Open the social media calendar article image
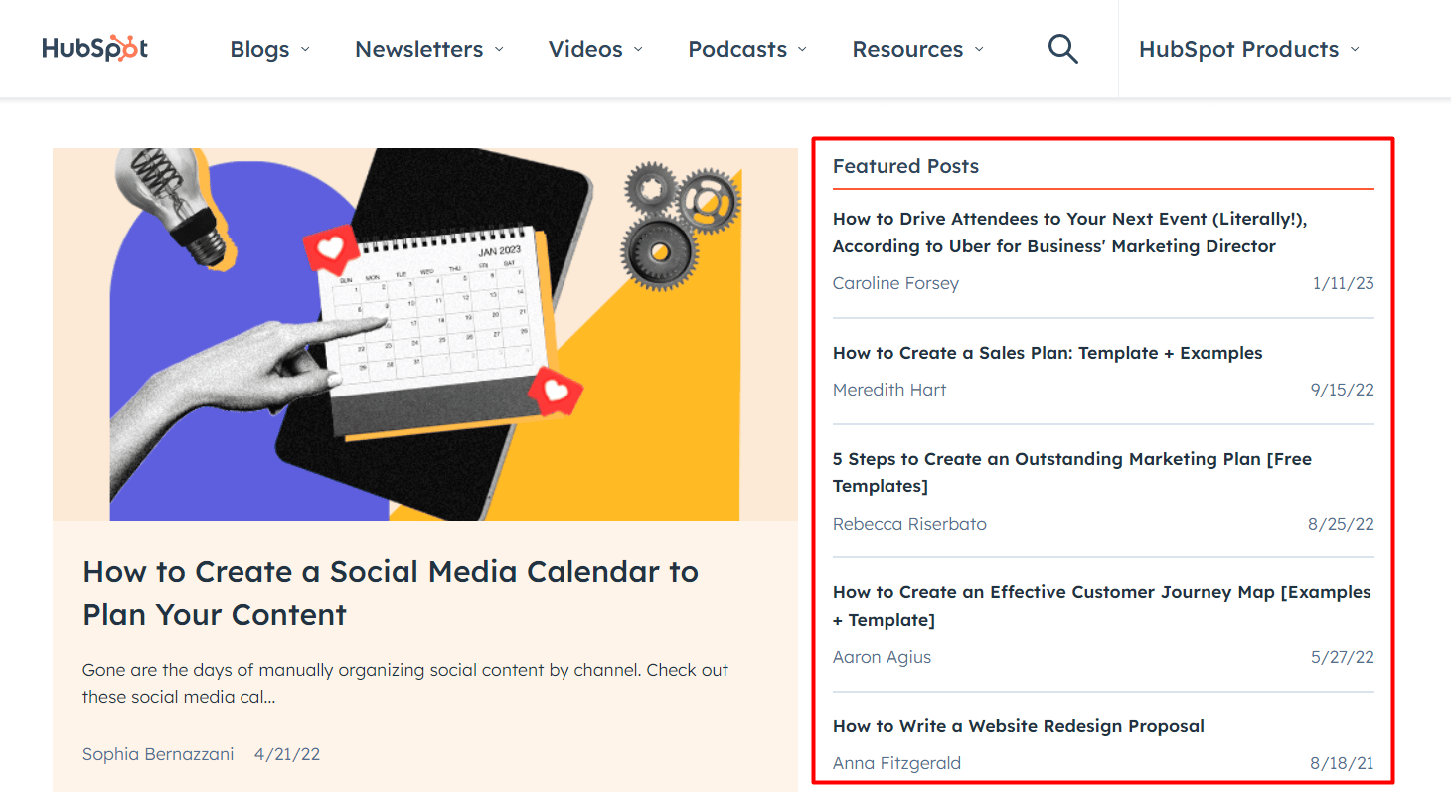This screenshot has height=792, width=1451. point(425,334)
